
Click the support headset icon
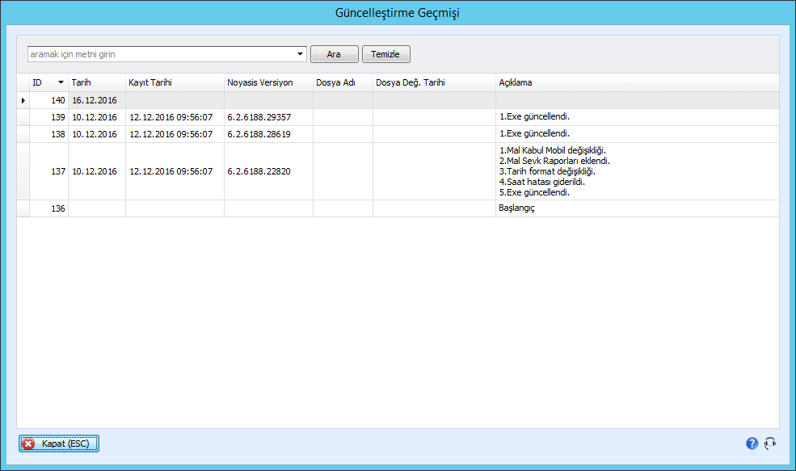770,444
